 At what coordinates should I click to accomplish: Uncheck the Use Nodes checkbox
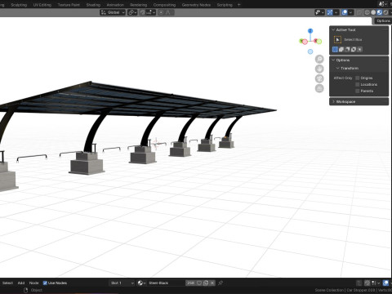tap(45, 283)
